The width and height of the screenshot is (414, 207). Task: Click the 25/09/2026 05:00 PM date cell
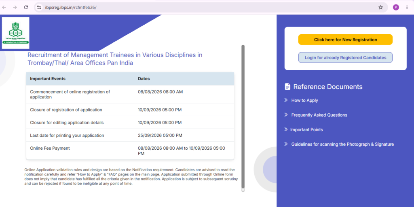click(x=160, y=135)
